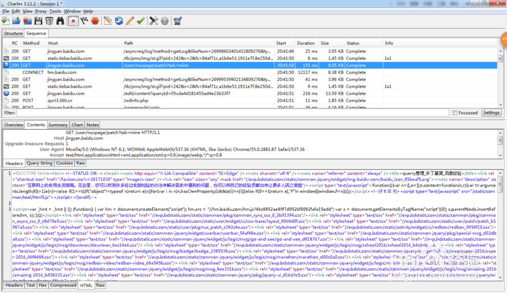
Task: Sort by the Duration column header
Action: pos(306,43)
